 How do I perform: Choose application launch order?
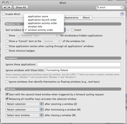pyautogui.click(x=44, y=20)
